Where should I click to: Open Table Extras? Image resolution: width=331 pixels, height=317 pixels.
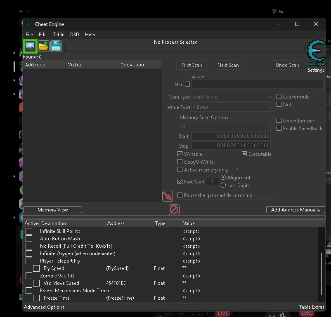(x=311, y=307)
